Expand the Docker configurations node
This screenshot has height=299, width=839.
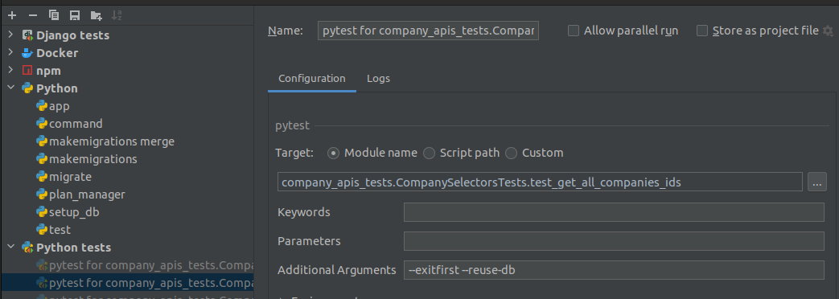10,53
